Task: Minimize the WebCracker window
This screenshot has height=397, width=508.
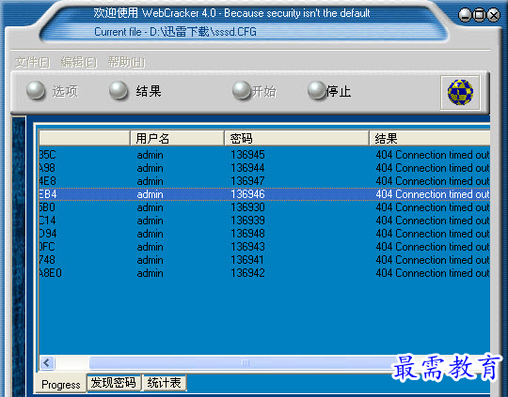Action: [x=465, y=15]
